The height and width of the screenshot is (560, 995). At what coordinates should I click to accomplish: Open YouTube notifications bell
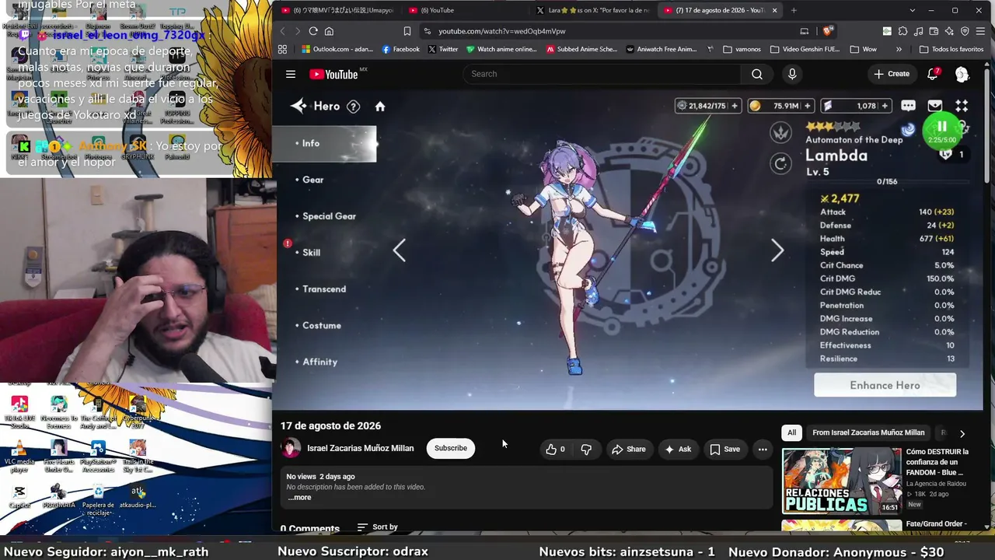pyautogui.click(x=933, y=74)
